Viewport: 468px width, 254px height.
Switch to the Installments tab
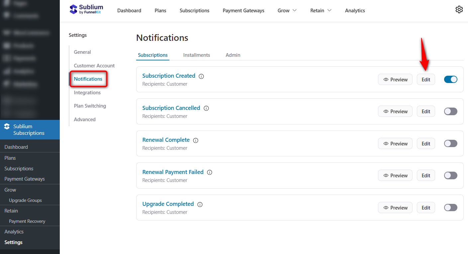coord(196,55)
